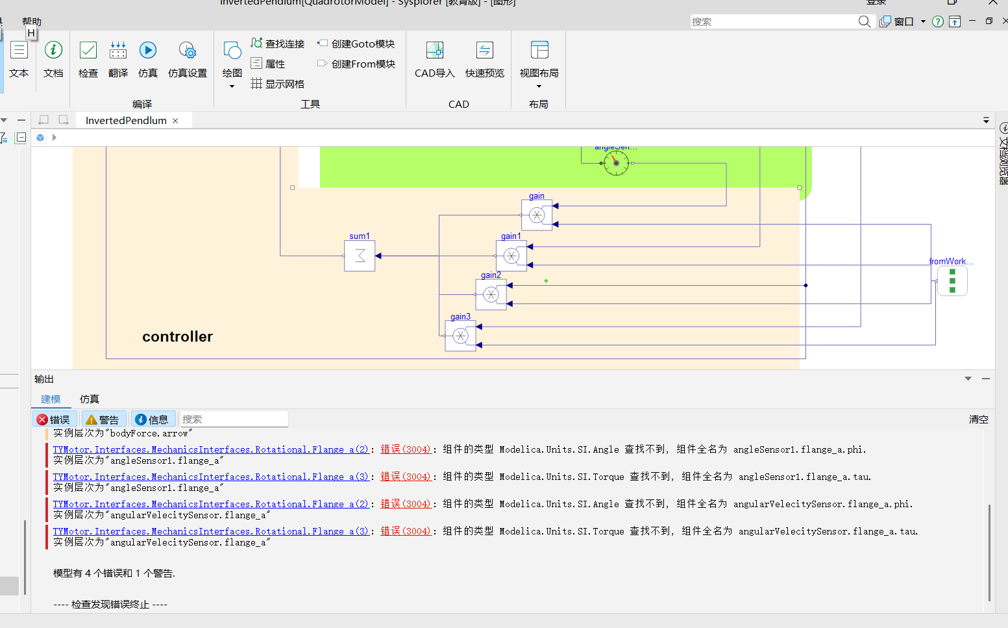Toggle the 信息 info filter
This screenshot has height=628, width=1008.
click(x=153, y=420)
